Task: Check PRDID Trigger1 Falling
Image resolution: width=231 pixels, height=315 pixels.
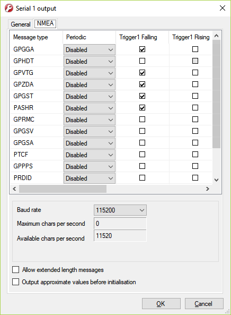Action: [x=142, y=177]
